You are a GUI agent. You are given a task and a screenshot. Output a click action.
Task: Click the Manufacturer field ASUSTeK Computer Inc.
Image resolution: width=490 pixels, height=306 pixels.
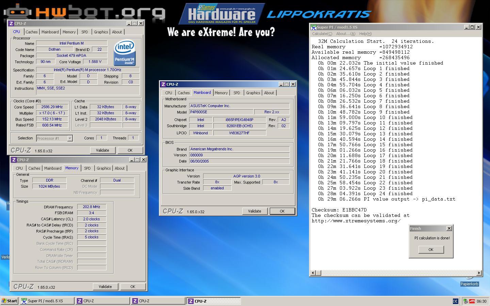tap(240, 106)
